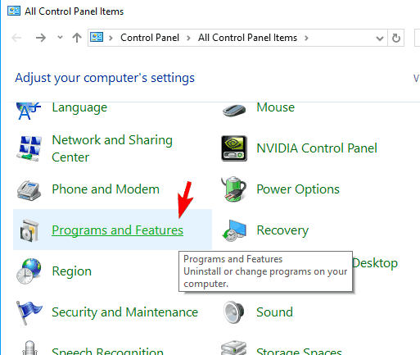Go up one level with Up arrow
The width and height of the screenshot is (420, 355).
pyautogui.click(x=77, y=38)
